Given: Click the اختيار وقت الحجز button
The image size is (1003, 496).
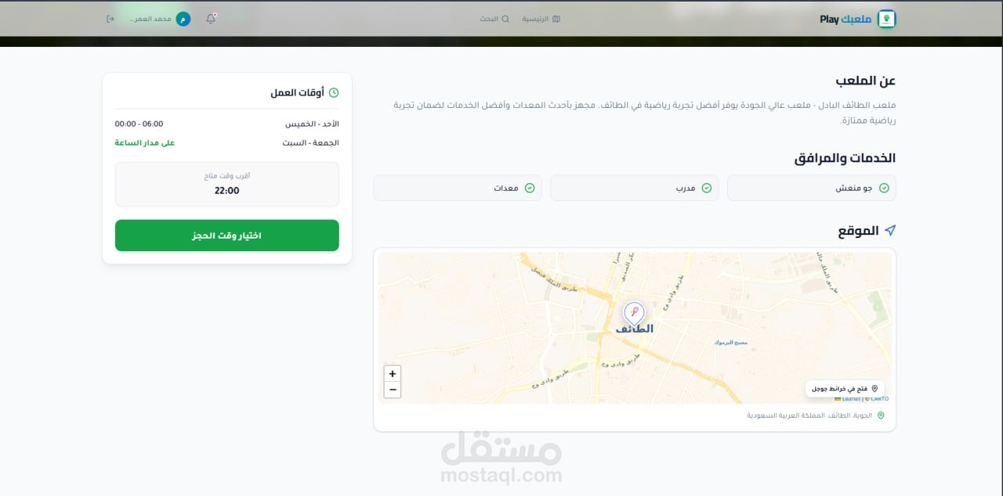Looking at the screenshot, I should pos(227,235).
